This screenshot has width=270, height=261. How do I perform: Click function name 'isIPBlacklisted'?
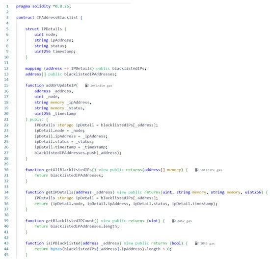[x=63, y=243]
